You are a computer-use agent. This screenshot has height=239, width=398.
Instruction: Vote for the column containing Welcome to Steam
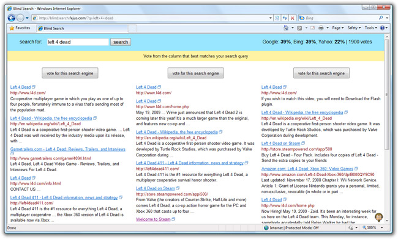click(x=196, y=73)
